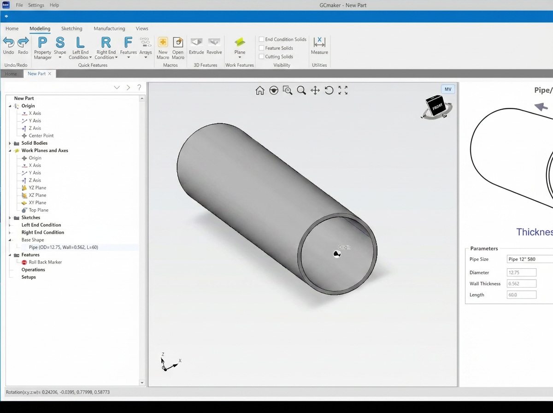Click the magnifier zoom icon in viewport
The width and height of the screenshot is (553, 413).
pyautogui.click(x=301, y=90)
